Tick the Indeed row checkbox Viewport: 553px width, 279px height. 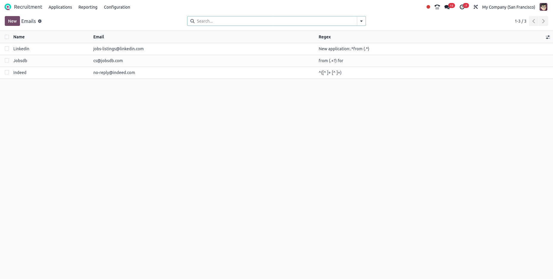[7, 72]
